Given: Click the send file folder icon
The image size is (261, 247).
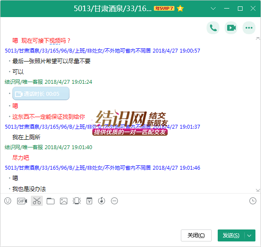Looking at the screenshot, I should [x=51, y=201].
